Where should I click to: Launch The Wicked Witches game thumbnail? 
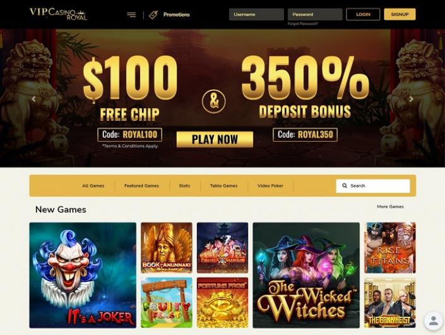[306, 275]
